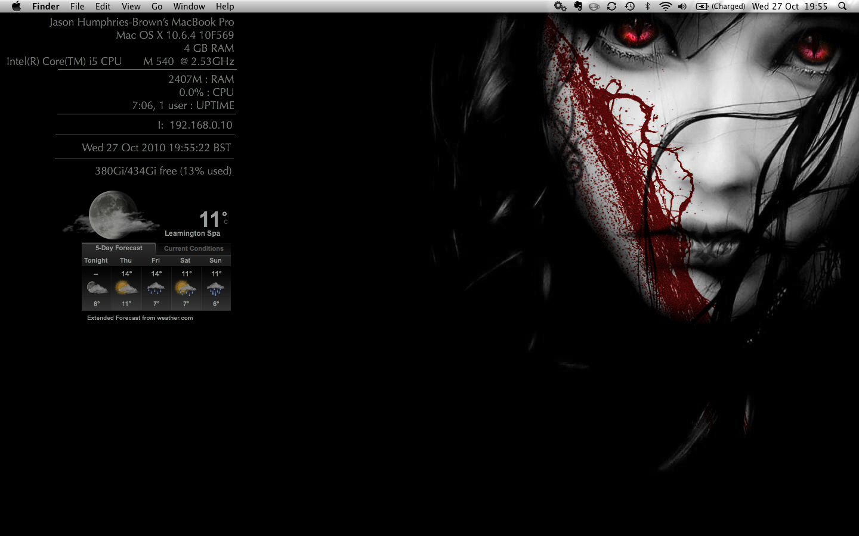The height and width of the screenshot is (536, 859).
Task: Open the Finder menu
Action: point(45,6)
